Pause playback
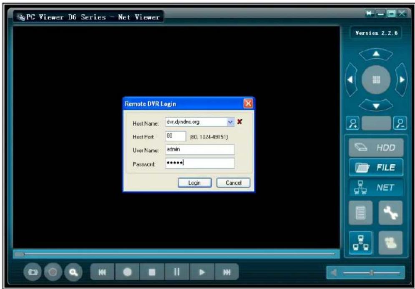The width and height of the screenshot is (415, 289). point(177,272)
